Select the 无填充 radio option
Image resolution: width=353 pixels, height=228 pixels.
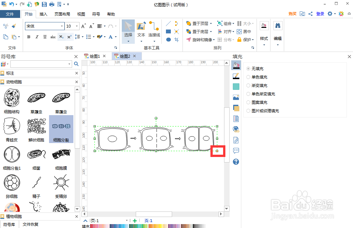click(x=248, y=68)
